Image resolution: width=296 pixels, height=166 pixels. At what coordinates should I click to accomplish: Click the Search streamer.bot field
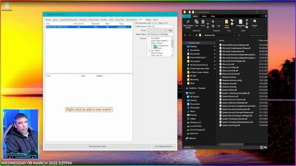[255, 35]
